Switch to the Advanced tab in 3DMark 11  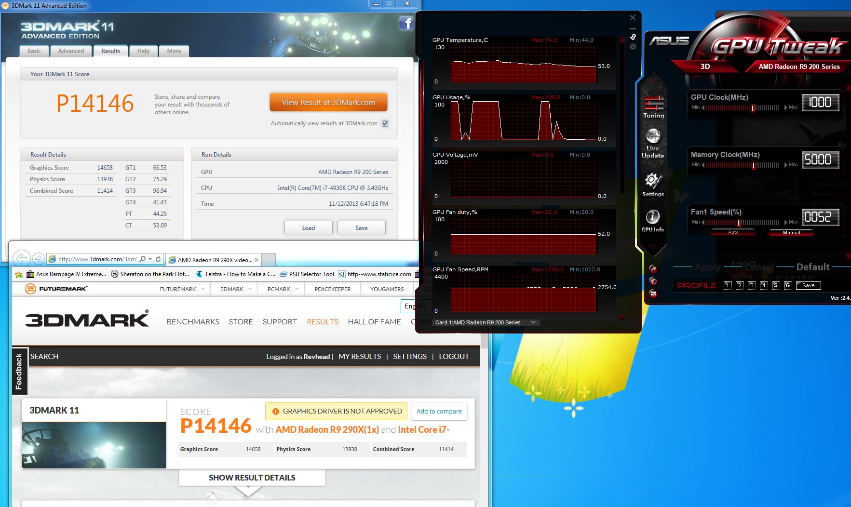[71, 51]
